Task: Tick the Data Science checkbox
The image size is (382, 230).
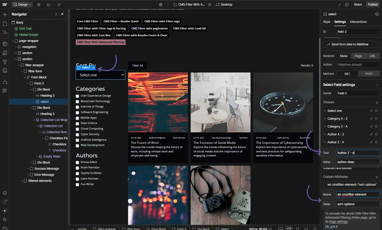Action: 77,123
